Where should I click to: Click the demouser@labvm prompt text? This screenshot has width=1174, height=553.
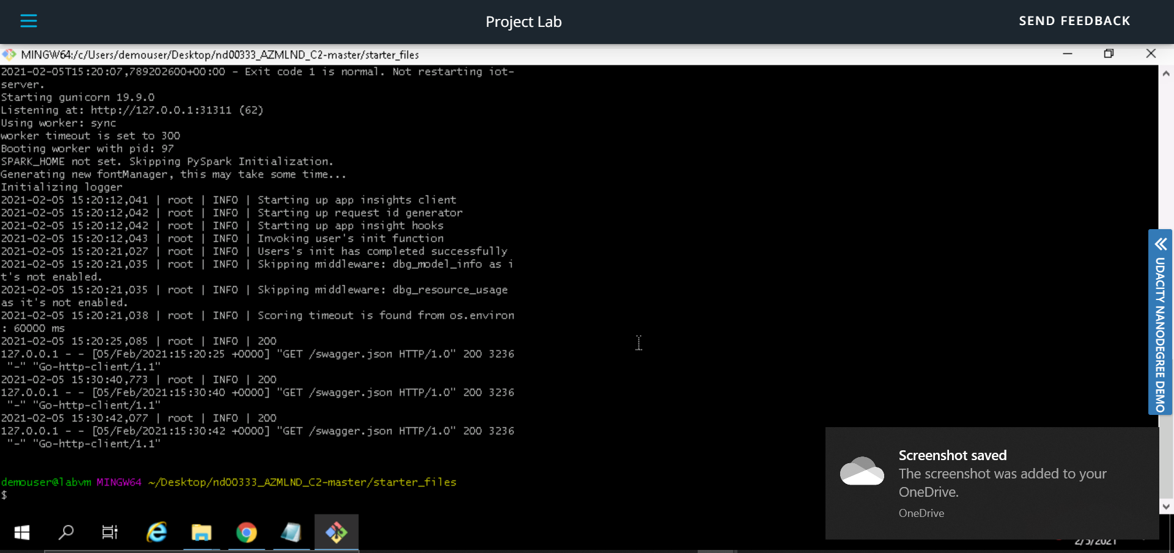coord(46,482)
